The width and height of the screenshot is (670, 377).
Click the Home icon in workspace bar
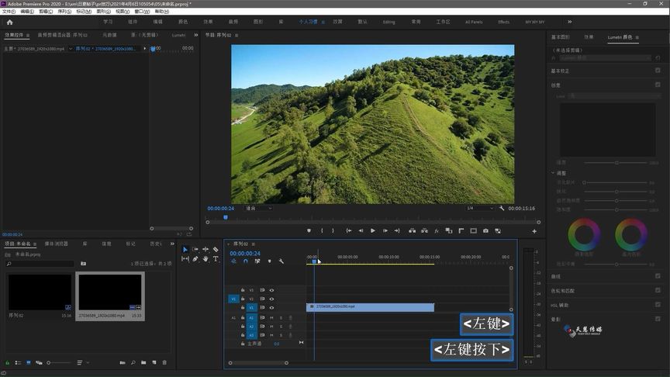point(10,22)
